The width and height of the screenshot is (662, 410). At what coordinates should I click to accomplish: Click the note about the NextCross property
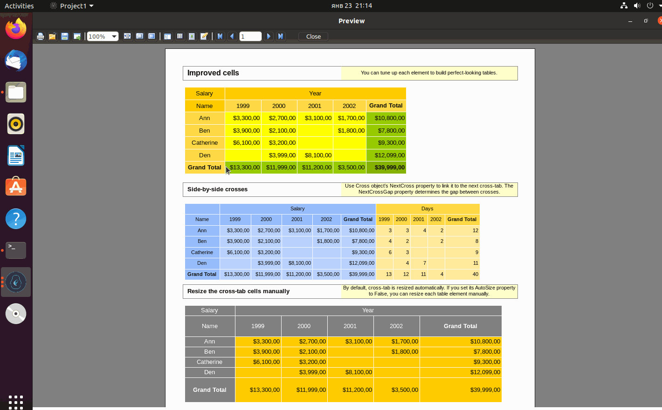[429, 189]
